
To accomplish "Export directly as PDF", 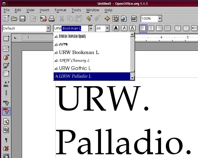I will (43, 18).
